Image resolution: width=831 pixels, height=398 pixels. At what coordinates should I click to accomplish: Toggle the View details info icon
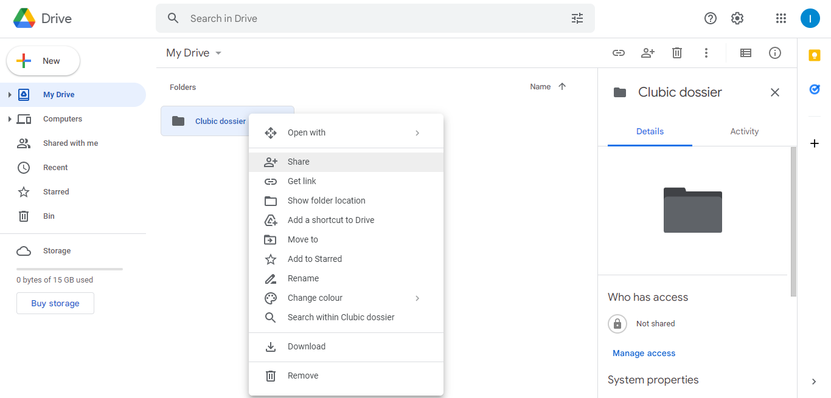(x=775, y=53)
